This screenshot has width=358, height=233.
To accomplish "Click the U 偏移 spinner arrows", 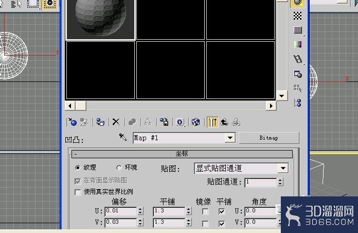I will (140, 211).
